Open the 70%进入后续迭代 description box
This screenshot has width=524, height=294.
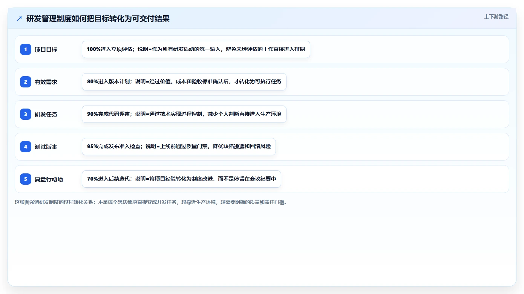pyautogui.click(x=181, y=179)
